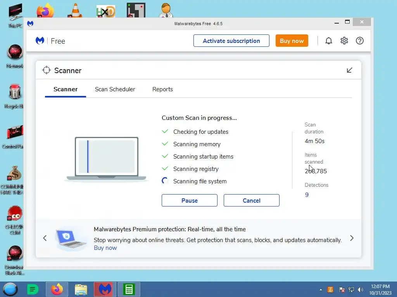Screen dimensions: 397x297
Task: Click Activate subscription button
Action: point(231,41)
